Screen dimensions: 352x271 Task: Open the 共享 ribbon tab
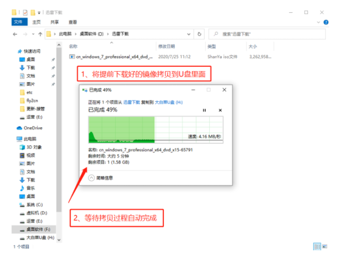coord(55,22)
